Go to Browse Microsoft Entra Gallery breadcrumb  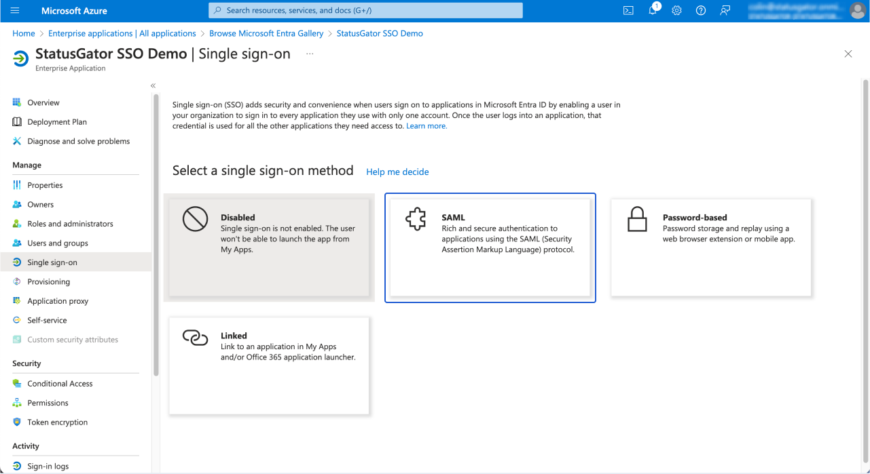point(266,33)
